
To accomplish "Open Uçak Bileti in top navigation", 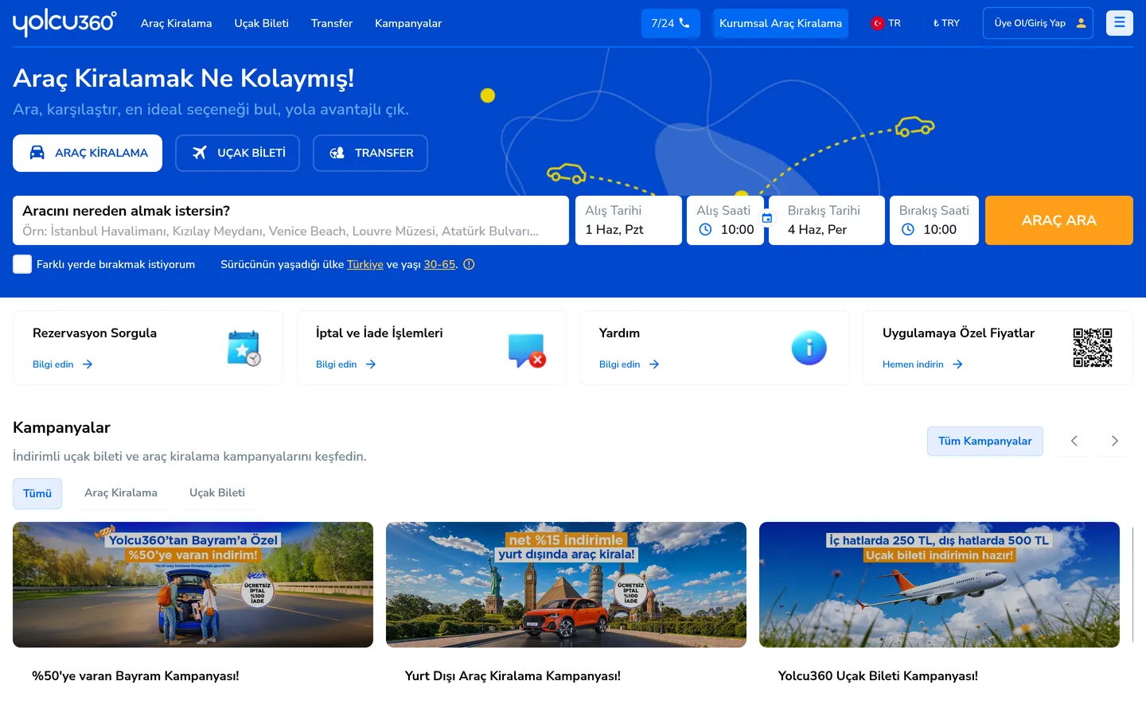I will click(x=262, y=23).
